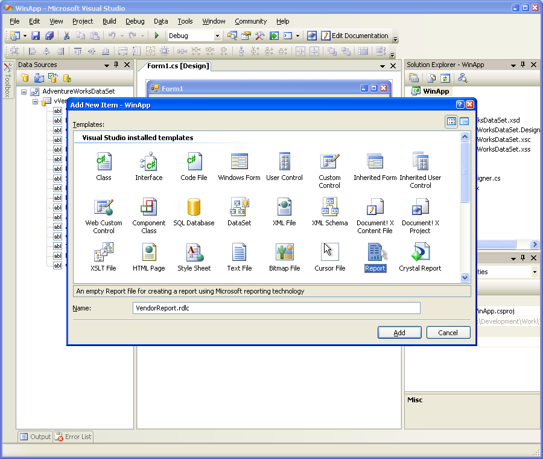Click the Name field containing VendorReport.rdlc
This screenshot has width=543, height=459.
(x=276, y=308)
